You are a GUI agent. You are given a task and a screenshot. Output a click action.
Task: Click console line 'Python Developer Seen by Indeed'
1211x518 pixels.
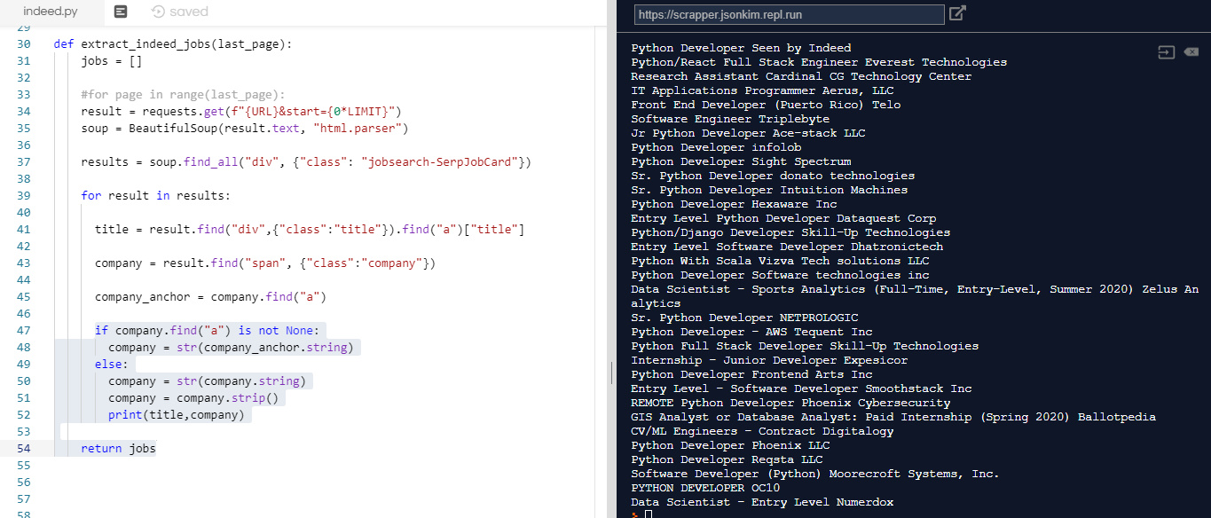pos(741,48)
